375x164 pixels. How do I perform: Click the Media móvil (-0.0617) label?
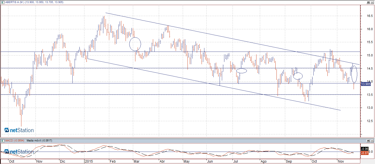coord(39,140)
